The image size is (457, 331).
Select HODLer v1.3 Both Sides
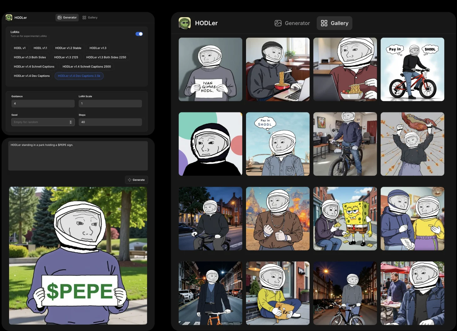(x=30, y=57)
